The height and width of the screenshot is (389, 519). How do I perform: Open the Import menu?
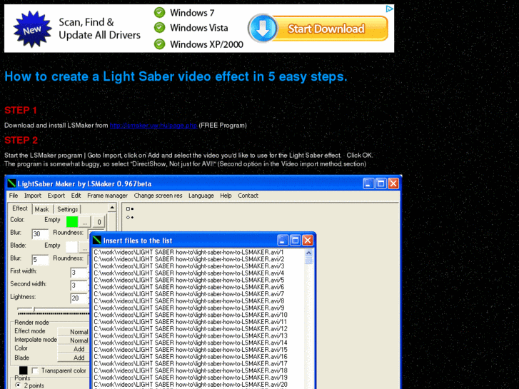coord(33,196)
